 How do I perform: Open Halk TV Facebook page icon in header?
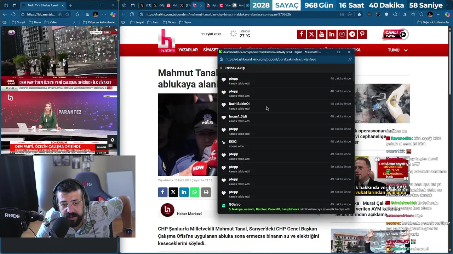pyautogui.click(x=301, y=34)
